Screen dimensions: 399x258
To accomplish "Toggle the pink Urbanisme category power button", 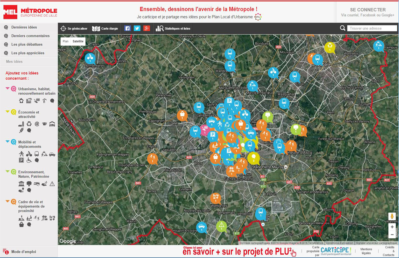I will click(14, 89).
